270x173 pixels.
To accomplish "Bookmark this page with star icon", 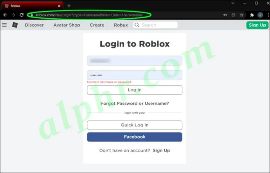I will [x=242, y=15].
